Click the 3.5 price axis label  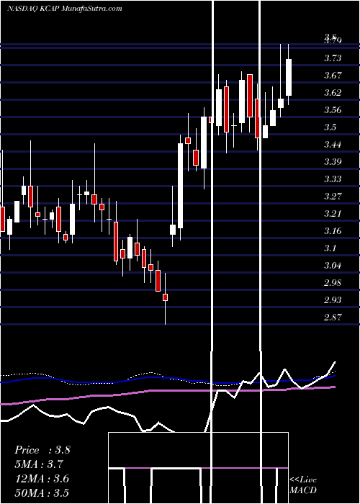coord(330,127)
